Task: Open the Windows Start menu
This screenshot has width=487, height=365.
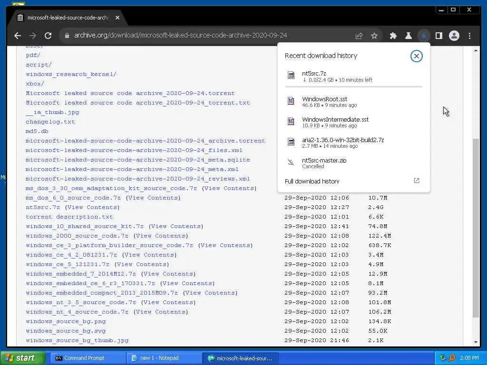Action: point(22,358)
